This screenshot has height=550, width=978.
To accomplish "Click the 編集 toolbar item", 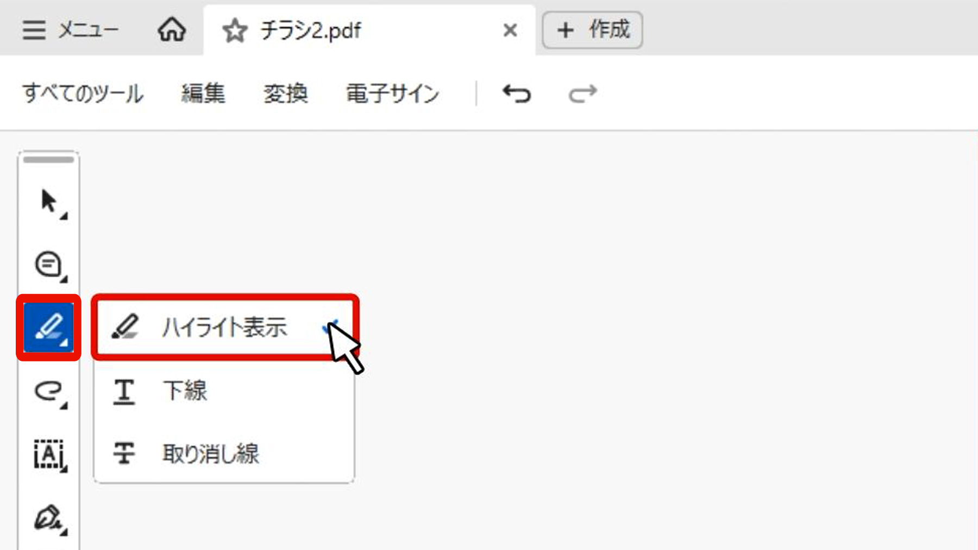I will pyautogui.click(x=203, y=93).
